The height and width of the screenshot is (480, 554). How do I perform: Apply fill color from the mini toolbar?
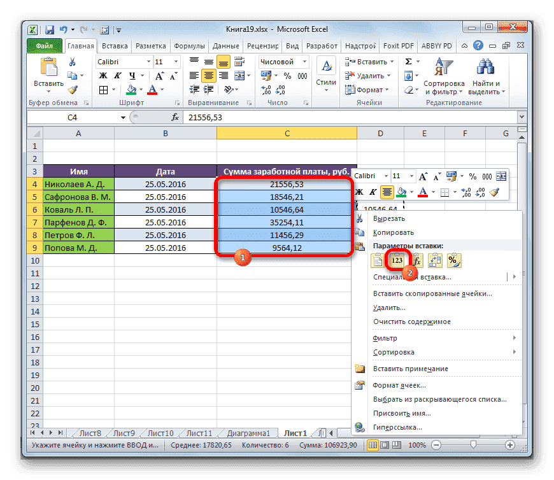pos(401,192)
